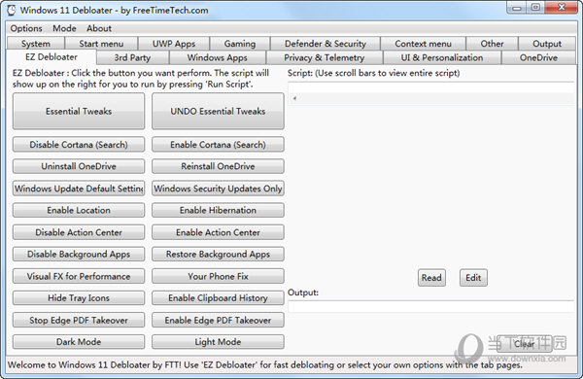Click Stop Edge PDF Takeover
Screen dimensions: 583x379
coord(79,320)
